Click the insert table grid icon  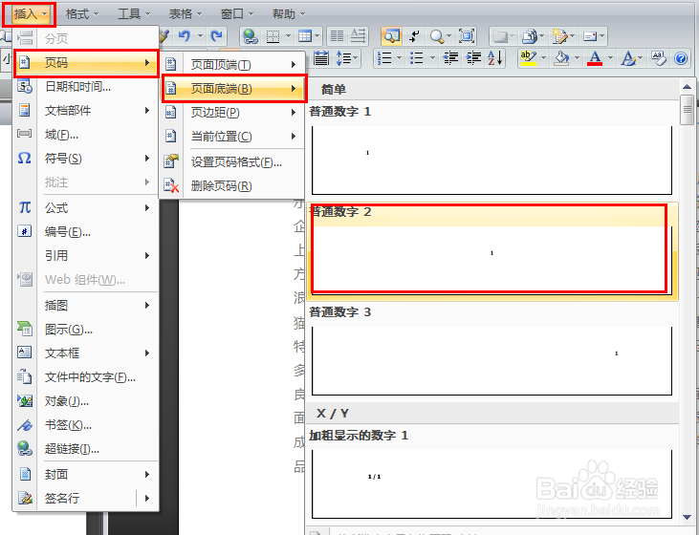pyautogui.click(x=305, y=36)
